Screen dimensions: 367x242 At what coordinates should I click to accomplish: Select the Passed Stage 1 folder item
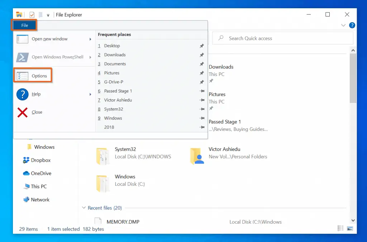tap(238, 125)
